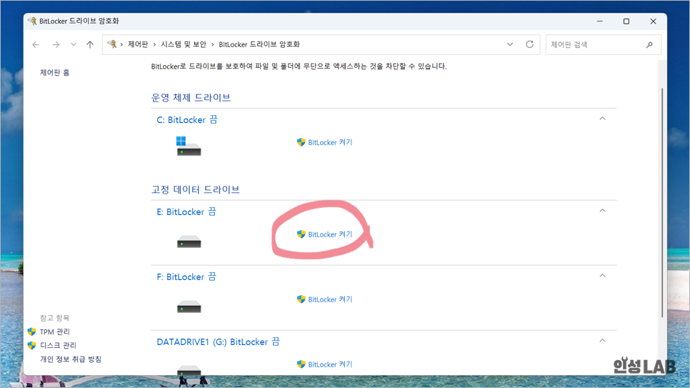Image resolution: width=690 pixels, height=388 pixels.
Task: Collapse the DATADRIVE1 (G:) section
Action: (x=602, y=341)
